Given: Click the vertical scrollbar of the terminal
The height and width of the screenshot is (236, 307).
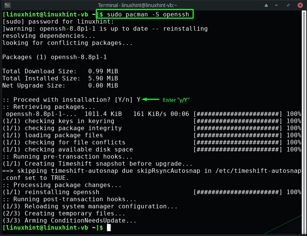Looking at the screenshot, I should pyautogui.click(x=304, y=122).
